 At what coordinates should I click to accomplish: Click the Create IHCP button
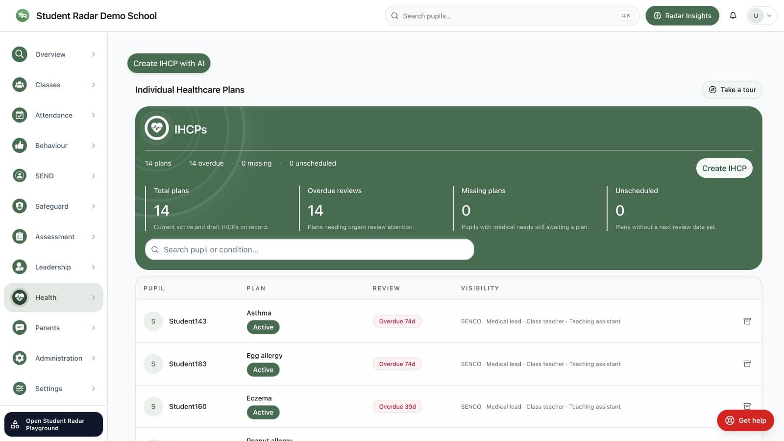tap(724, 168)
